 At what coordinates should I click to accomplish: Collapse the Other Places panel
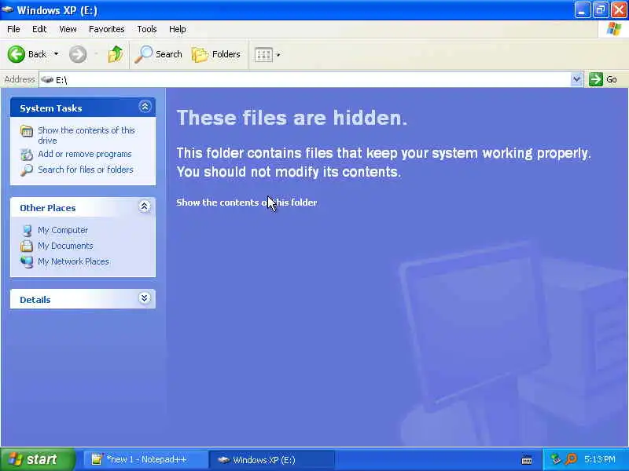[145, 206]
